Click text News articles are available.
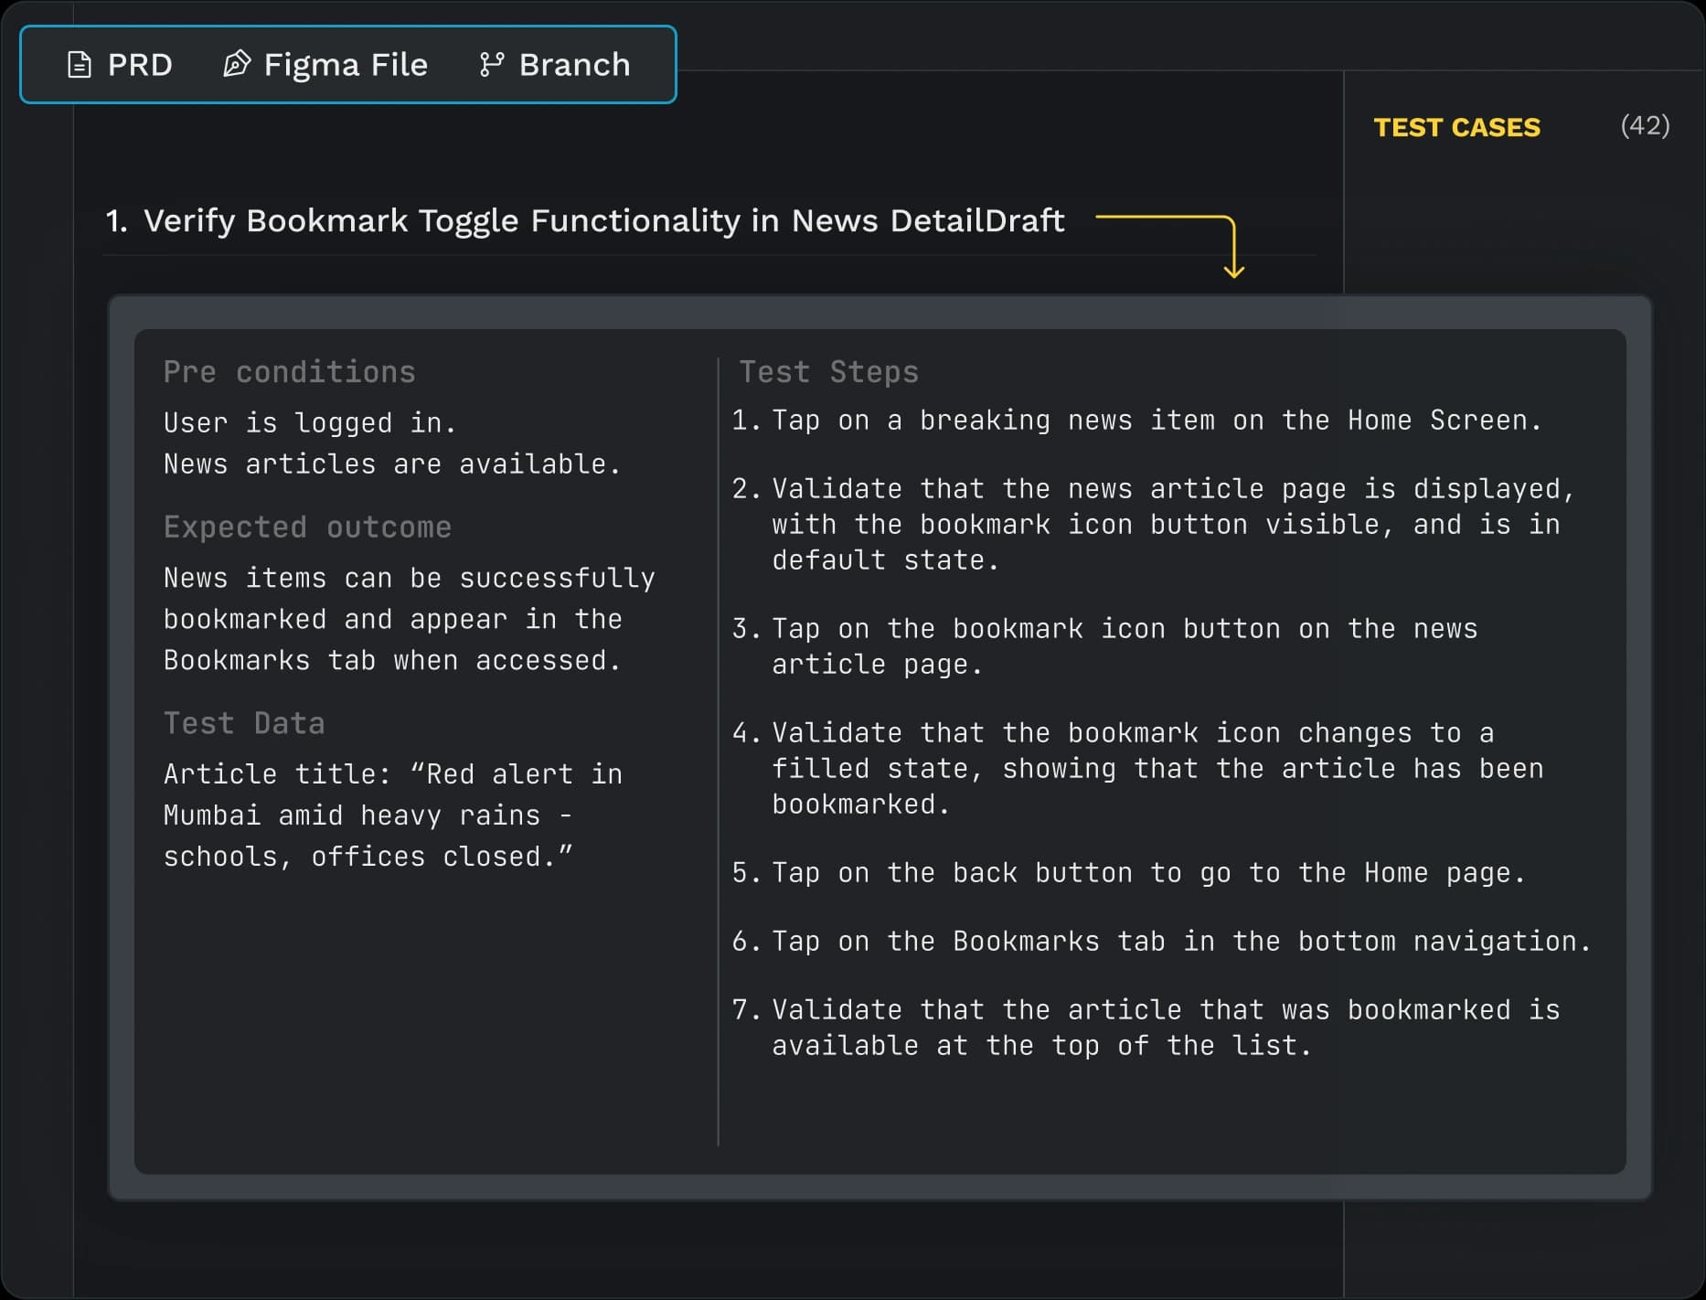1706x1300 pixels. coord(391,464)
